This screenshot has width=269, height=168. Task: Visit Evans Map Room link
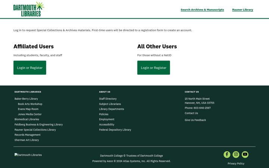(28, 109)
